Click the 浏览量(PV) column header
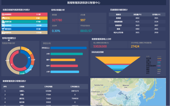Image resolution: width=170 pixels, height=106 pixels. click(137, 14)
